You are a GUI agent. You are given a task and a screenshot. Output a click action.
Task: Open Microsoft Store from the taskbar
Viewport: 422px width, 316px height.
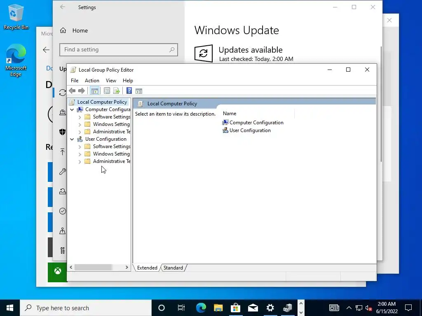(235, 308)
